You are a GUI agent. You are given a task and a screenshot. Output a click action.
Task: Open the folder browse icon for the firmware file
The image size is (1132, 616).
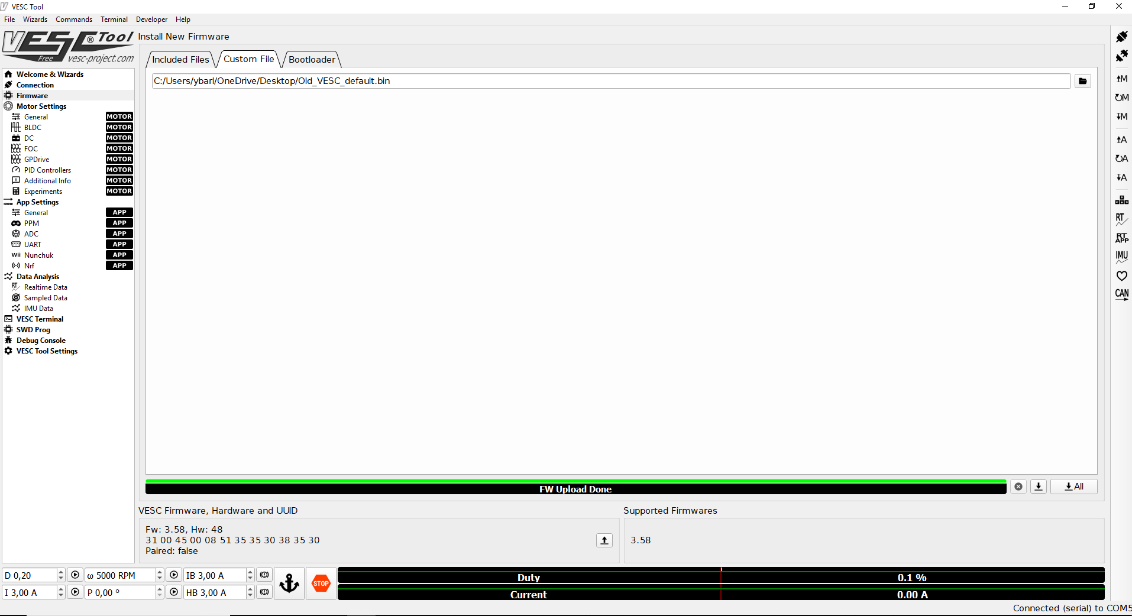[1083, 81]
